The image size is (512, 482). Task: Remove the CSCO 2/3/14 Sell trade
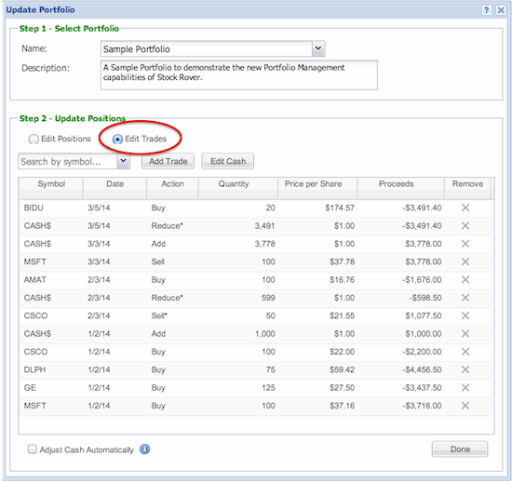(x=465, y=315)
